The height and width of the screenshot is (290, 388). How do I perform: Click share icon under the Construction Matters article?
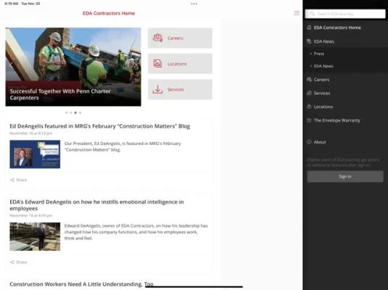pyautogui.click(x=12, y=180)
